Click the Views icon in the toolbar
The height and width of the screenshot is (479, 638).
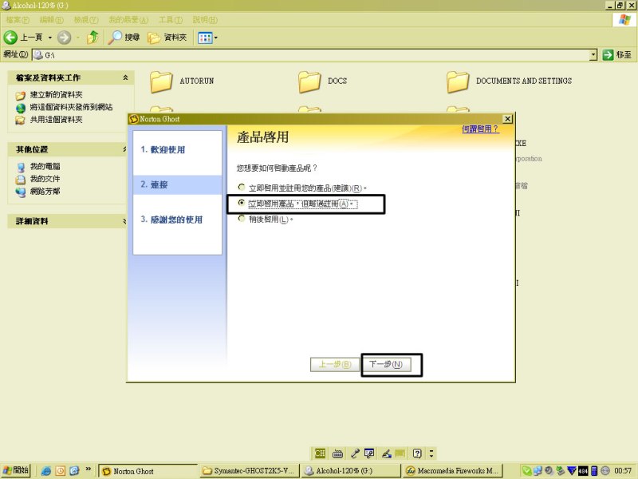pyautogui.click(x=204, y=38)
